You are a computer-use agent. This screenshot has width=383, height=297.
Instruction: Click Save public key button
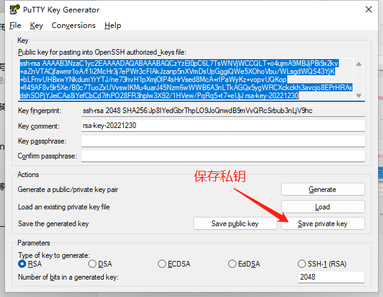234,224
